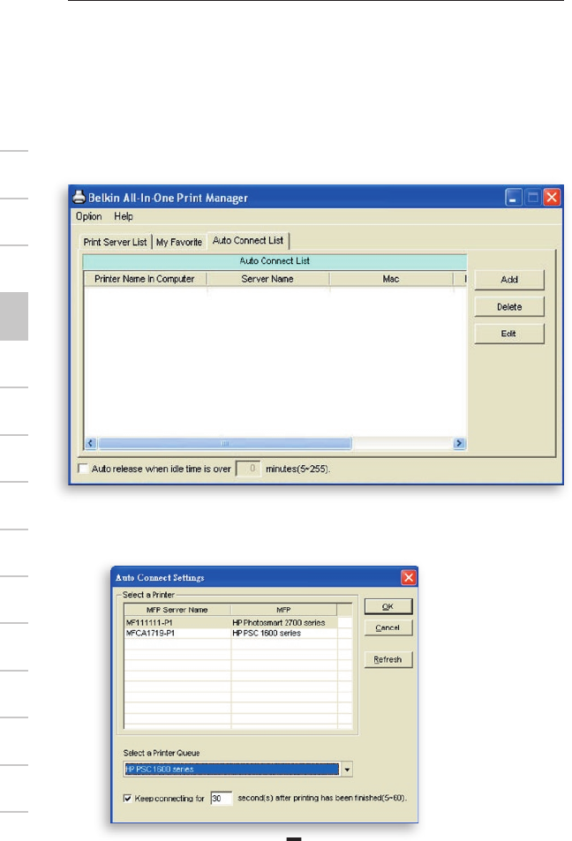572x841 pixels.
Task: Click the printer icon in Print Manager title bar
Action: point(79,197)
